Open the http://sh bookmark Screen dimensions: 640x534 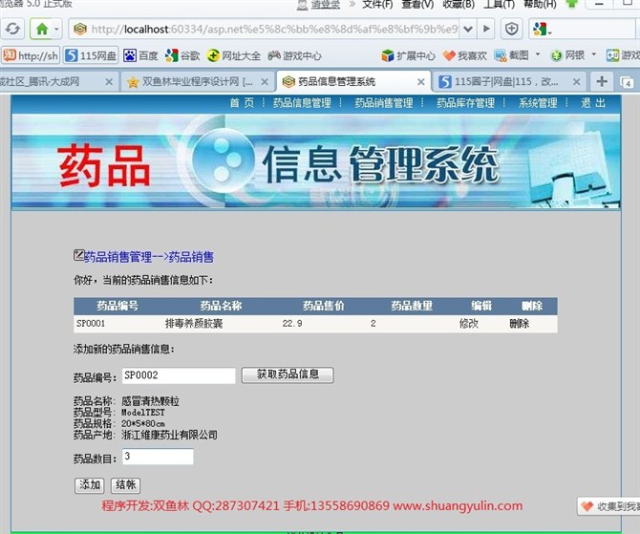tap(31, 55)
